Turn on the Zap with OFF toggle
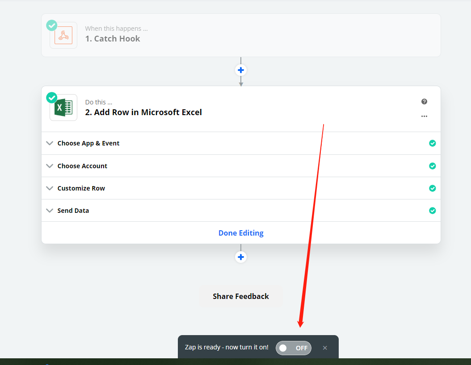This screenshot has height=365, width=471. point(294,348)
